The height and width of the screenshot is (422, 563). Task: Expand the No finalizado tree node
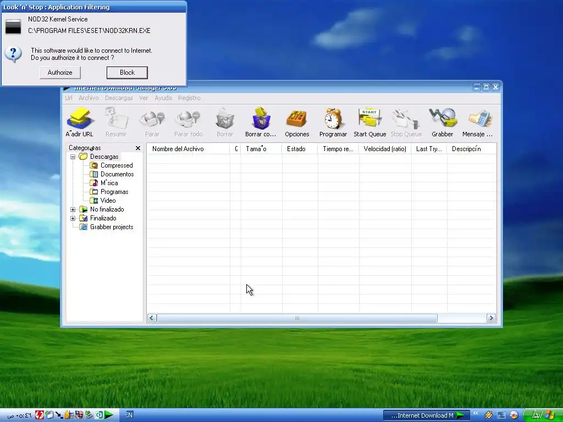click(x=73, y=209)
